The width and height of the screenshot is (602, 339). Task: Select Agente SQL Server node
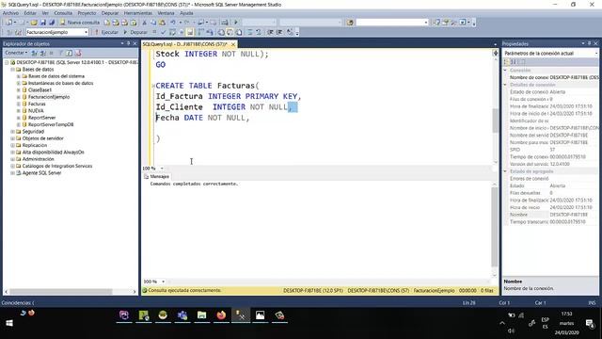click(41, 173)
